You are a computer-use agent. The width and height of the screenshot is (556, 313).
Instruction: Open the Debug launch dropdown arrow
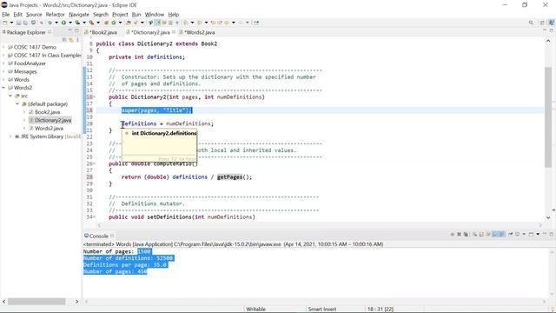(x=56, y=23)
